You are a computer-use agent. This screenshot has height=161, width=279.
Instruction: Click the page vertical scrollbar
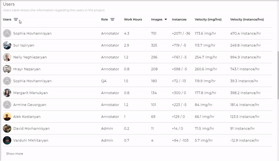click(x=278, y=75)
